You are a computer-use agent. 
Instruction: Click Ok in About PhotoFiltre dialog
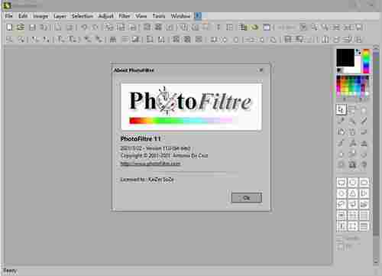pyautogui.click(x=247, y=197)
